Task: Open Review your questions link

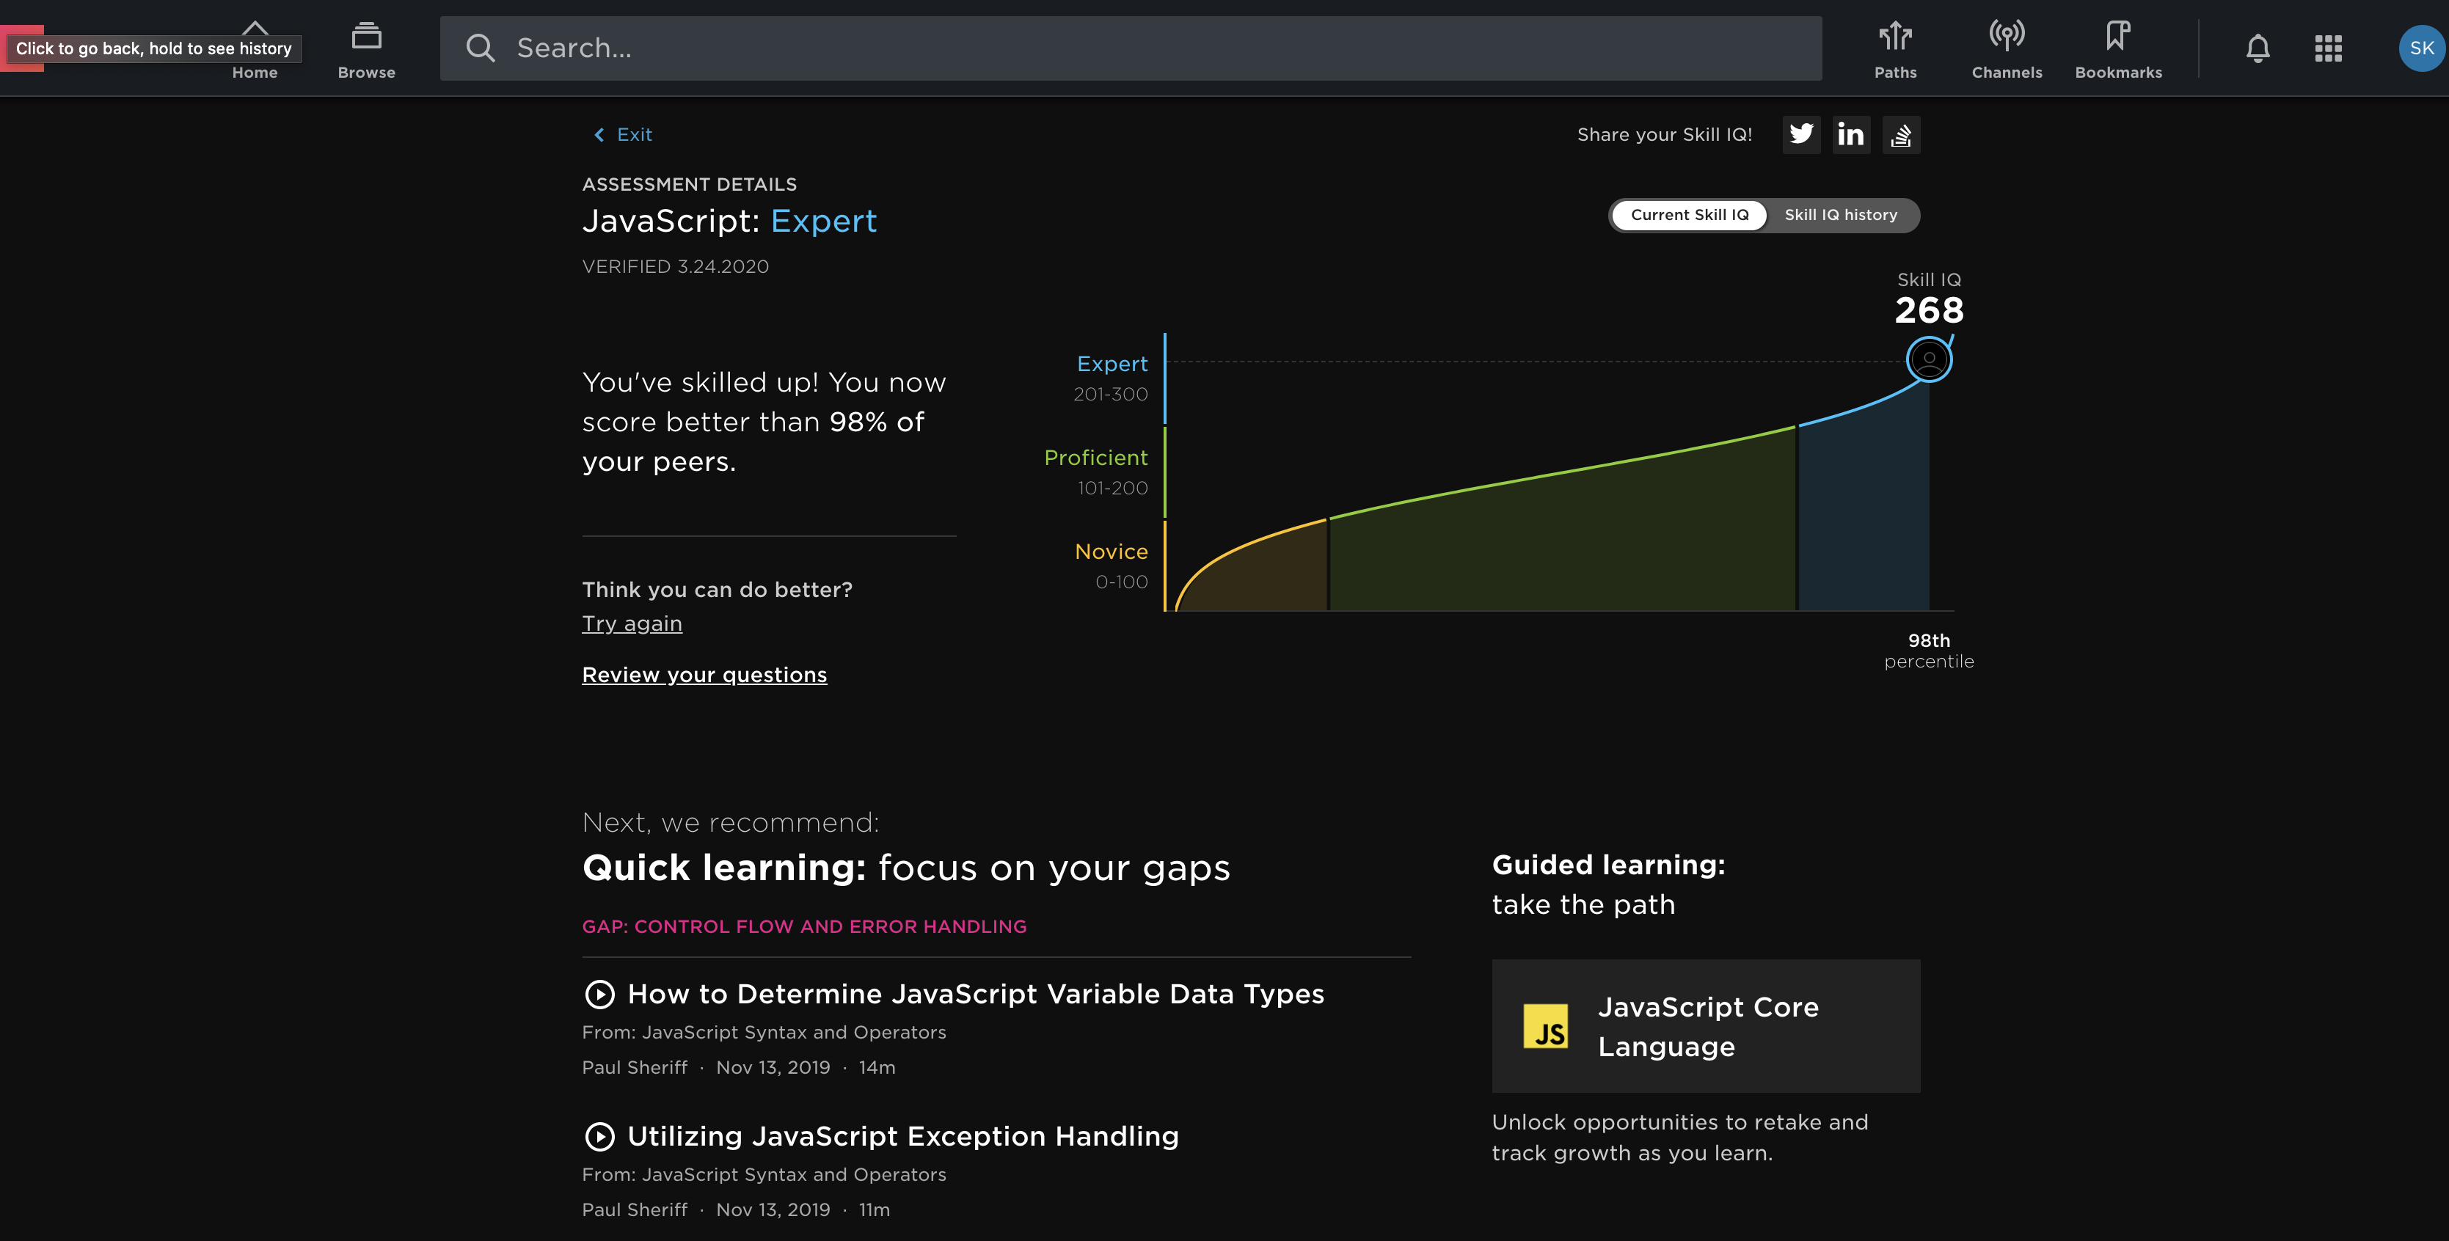Action: 704,675
